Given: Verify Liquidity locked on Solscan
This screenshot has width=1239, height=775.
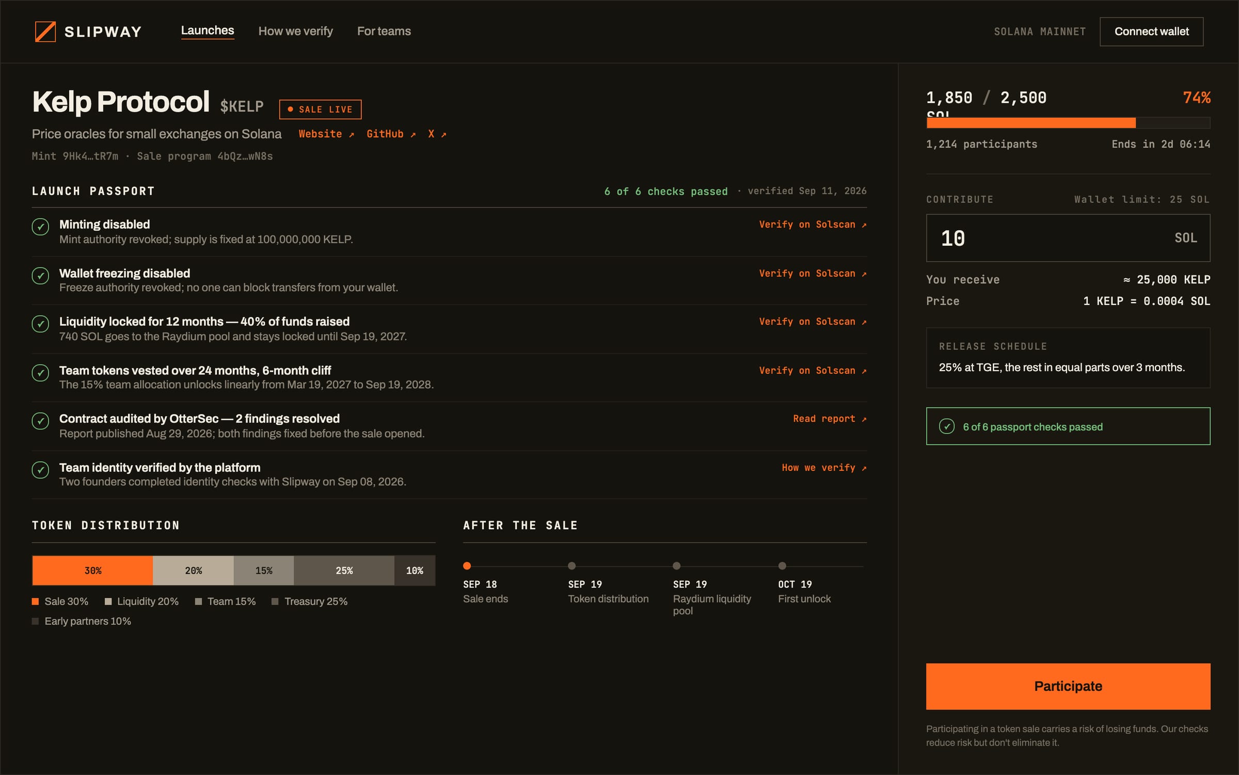Looking at the screenshot, I should tap(813, 322).
